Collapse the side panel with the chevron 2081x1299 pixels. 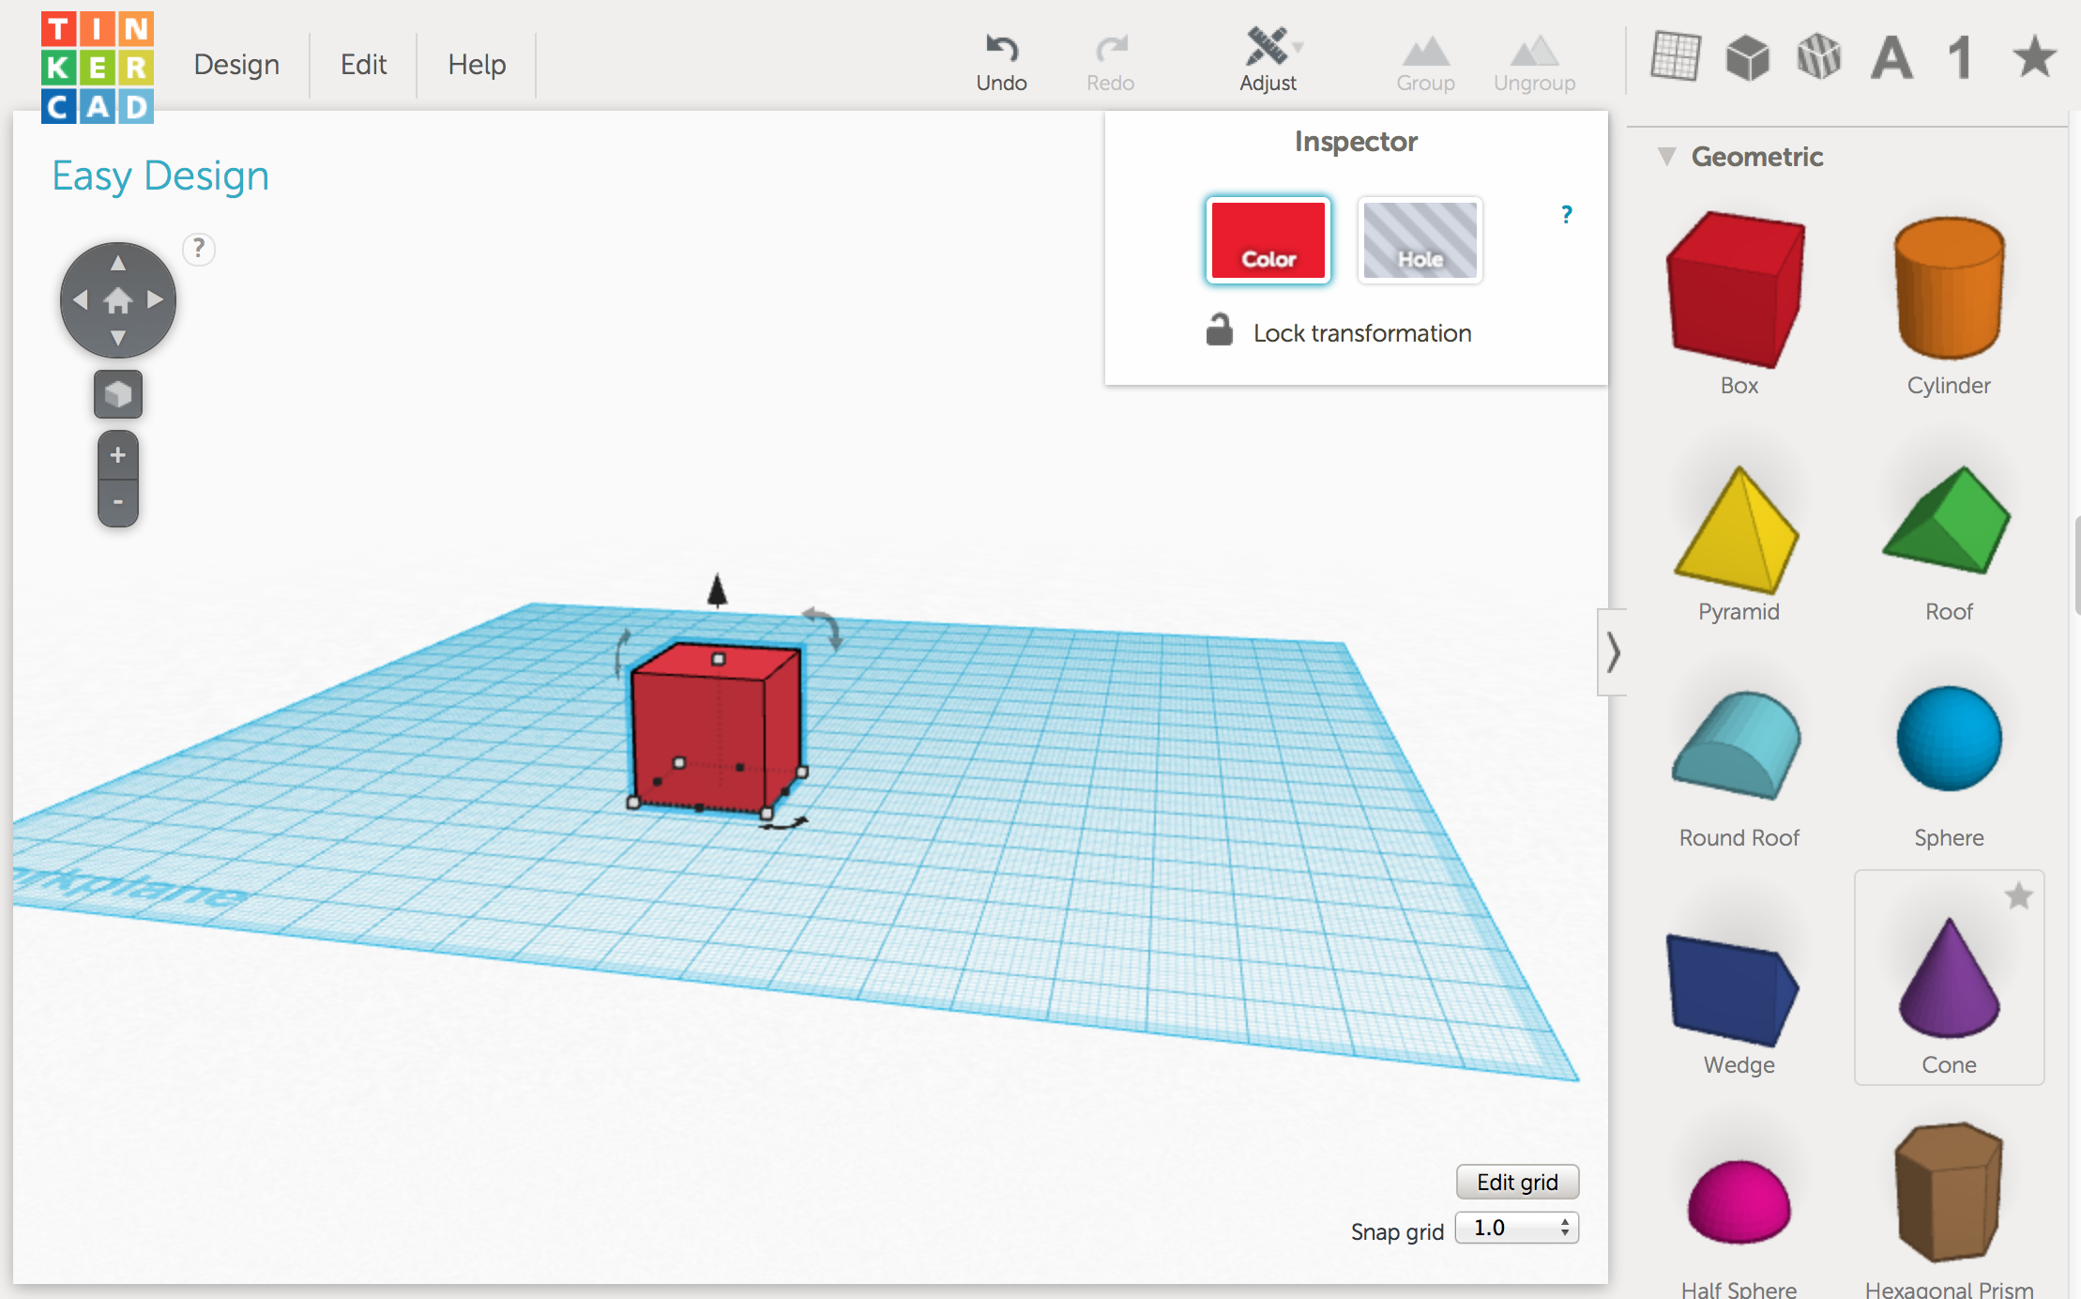1612,653
